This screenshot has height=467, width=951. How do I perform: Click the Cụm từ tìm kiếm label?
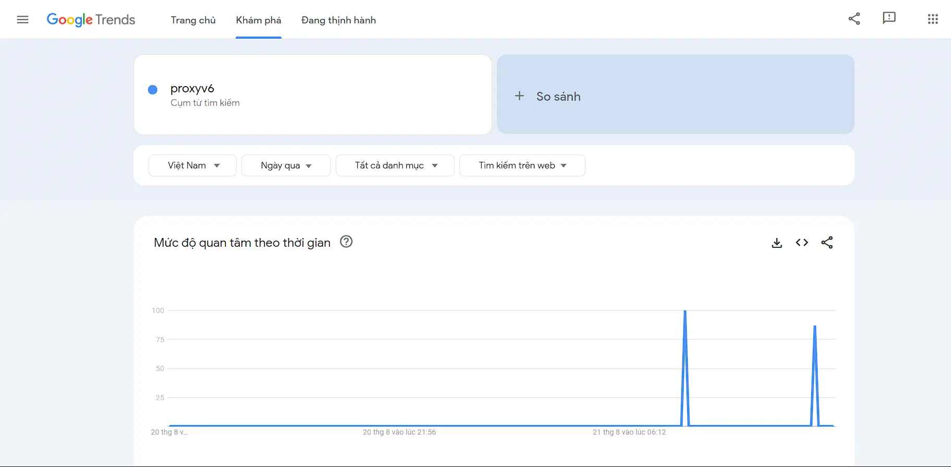point(205,103)
